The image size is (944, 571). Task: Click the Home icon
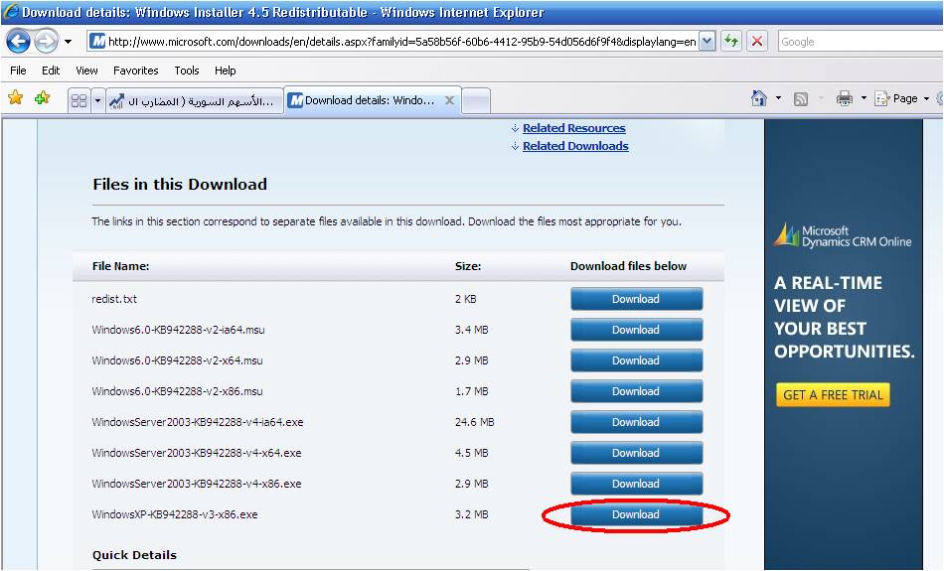(759, 98)
